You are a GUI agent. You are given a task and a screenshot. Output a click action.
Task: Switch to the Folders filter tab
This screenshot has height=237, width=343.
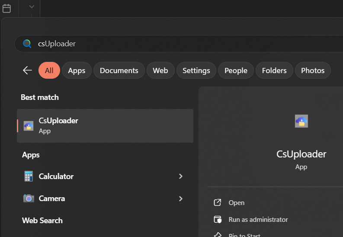pyautogui.click(x=274, y=70)
